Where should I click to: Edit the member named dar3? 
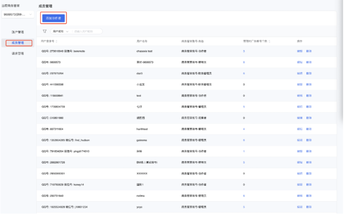tap(299, 73)
